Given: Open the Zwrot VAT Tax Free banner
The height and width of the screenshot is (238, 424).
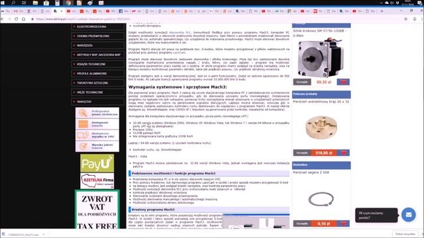Looking at the screenshot, I should 97,210.
